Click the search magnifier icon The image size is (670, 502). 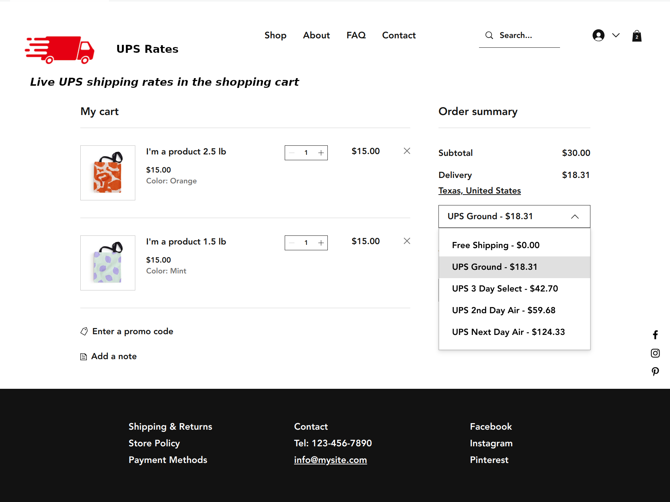tap(489, 35)
